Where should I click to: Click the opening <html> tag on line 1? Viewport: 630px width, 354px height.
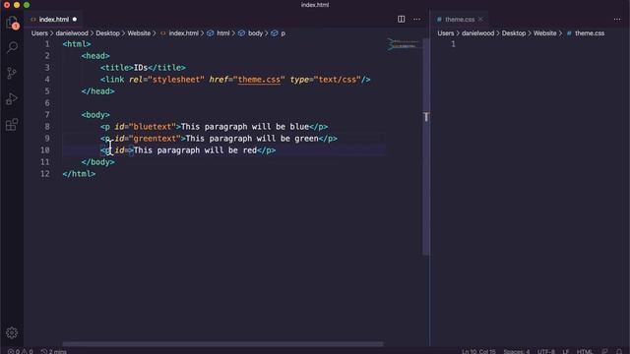point(77,44)
